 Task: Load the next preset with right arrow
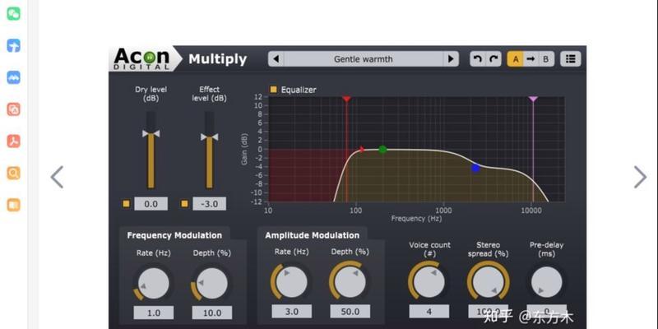(451, 59)
